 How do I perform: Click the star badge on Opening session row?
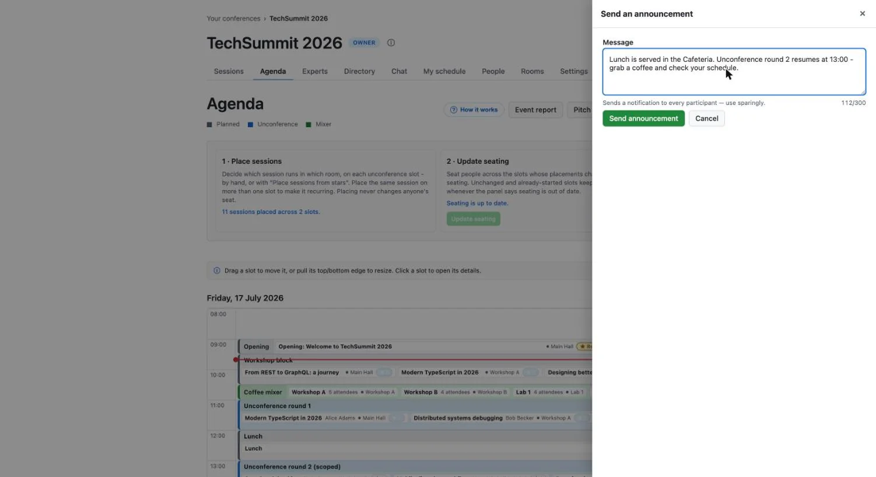[x=584, y=346]
